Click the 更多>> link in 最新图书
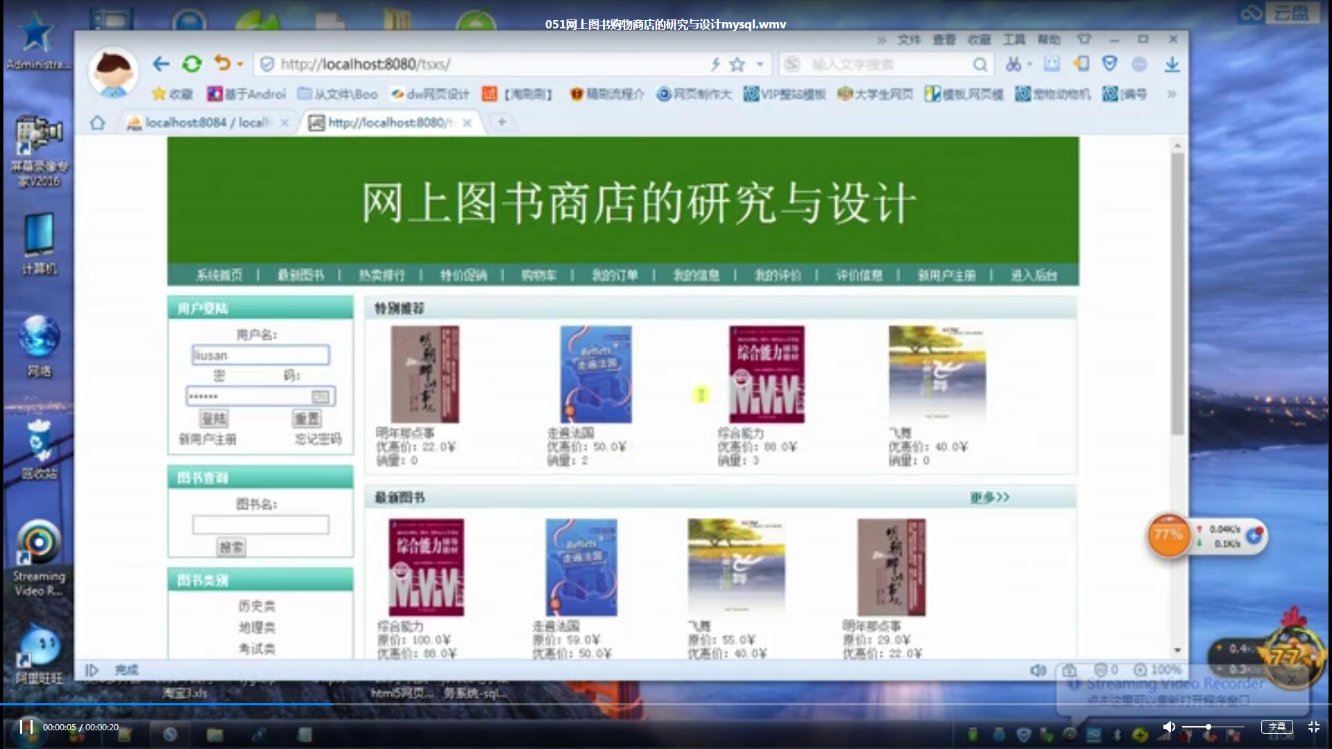Image resolution: width=1332 pixels, height=749 pixels. tap(989, 497)
